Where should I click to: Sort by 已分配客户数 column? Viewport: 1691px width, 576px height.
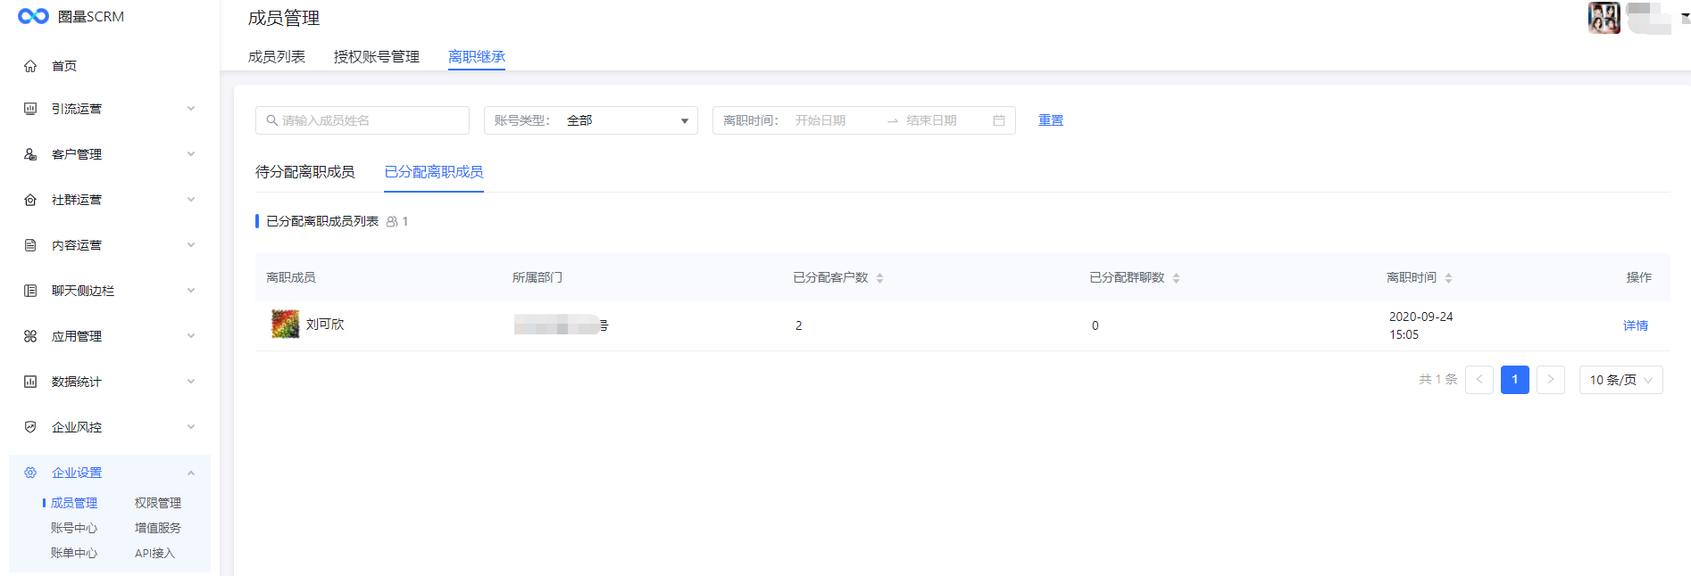[x=879, y=278]
